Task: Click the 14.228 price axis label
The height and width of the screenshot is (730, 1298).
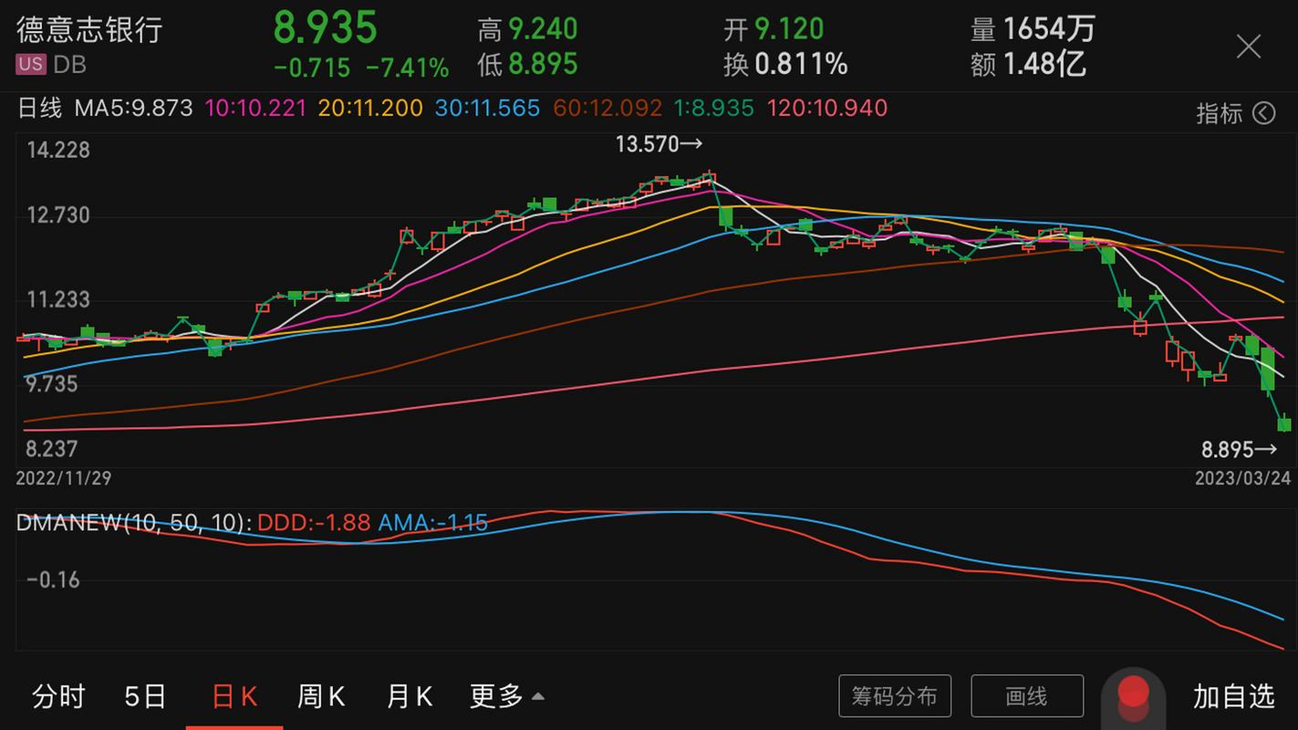Action: 58,150
